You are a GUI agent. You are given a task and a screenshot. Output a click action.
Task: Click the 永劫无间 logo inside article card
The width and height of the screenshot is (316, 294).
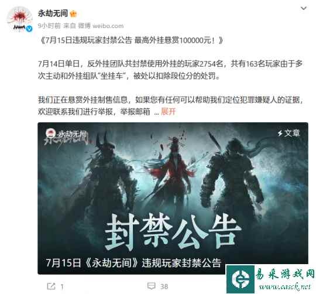pos(67,136)
